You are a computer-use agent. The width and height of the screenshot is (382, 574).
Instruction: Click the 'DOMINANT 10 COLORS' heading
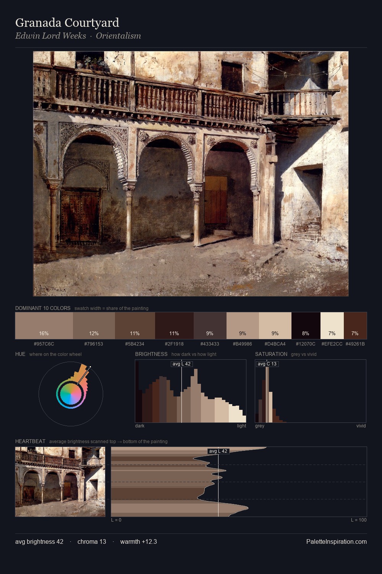[43, 308]
